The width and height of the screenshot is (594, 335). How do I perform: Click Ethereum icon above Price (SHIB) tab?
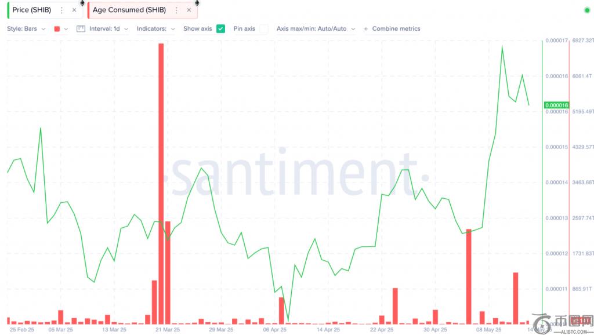pos(82,3)
